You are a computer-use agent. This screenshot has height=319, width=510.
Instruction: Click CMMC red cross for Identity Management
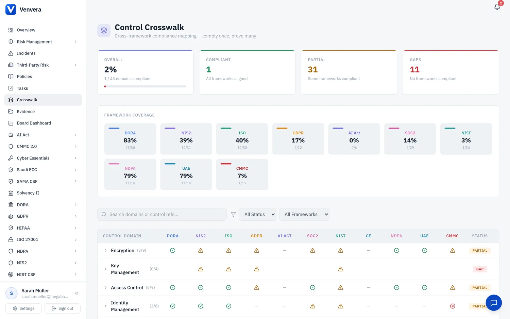pyautogui.click(x=453, y=306)
